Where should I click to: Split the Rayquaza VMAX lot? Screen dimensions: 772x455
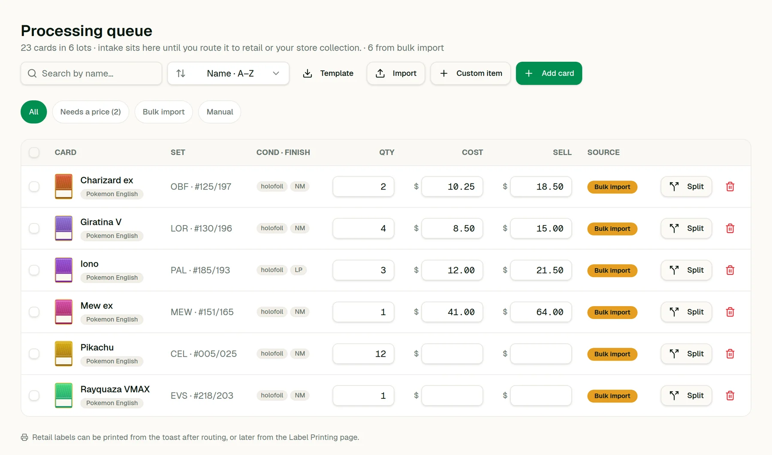686,396
